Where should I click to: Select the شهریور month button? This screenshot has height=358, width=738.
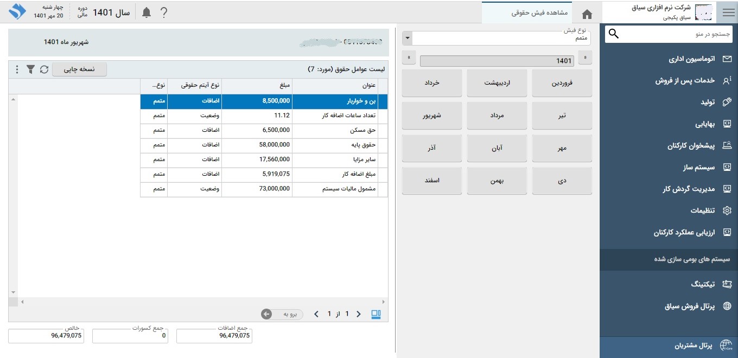[x=432, y=116]
